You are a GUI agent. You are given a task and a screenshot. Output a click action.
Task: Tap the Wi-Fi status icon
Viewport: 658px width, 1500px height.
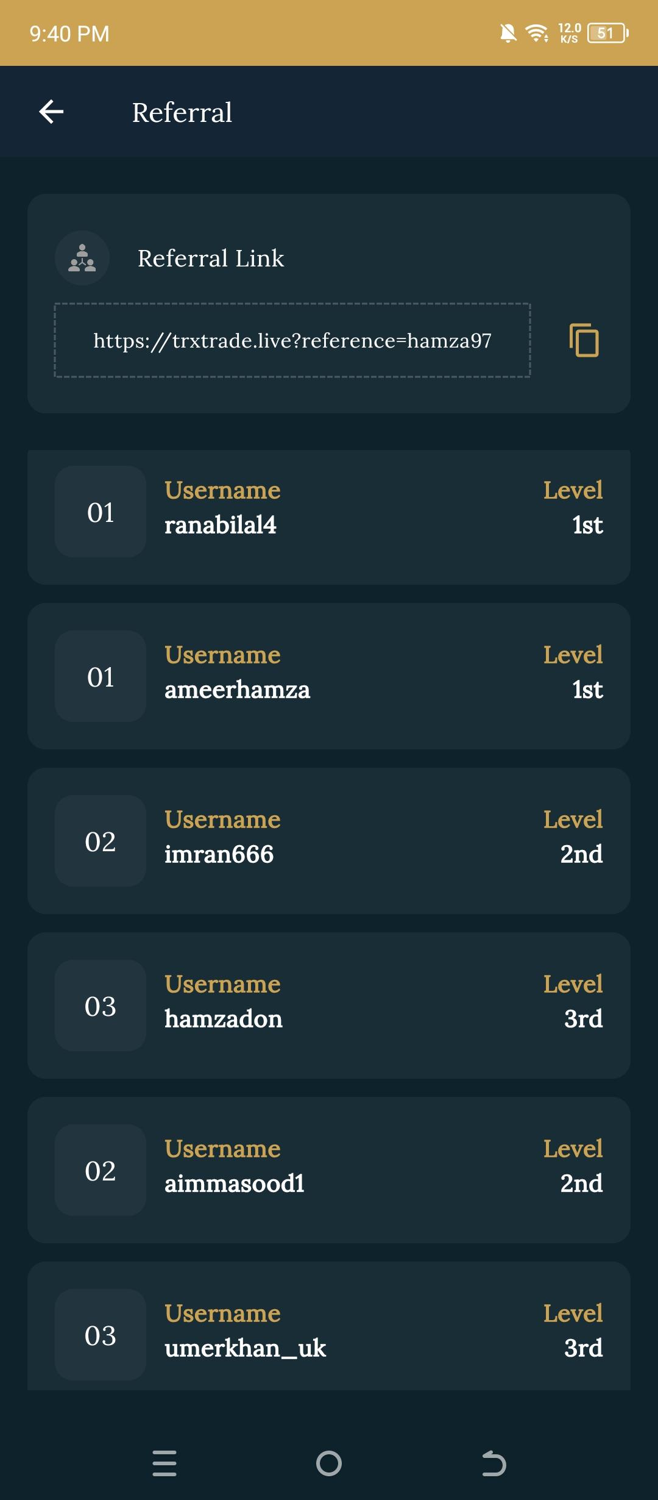pyautogui.click(x=537, y=33)
